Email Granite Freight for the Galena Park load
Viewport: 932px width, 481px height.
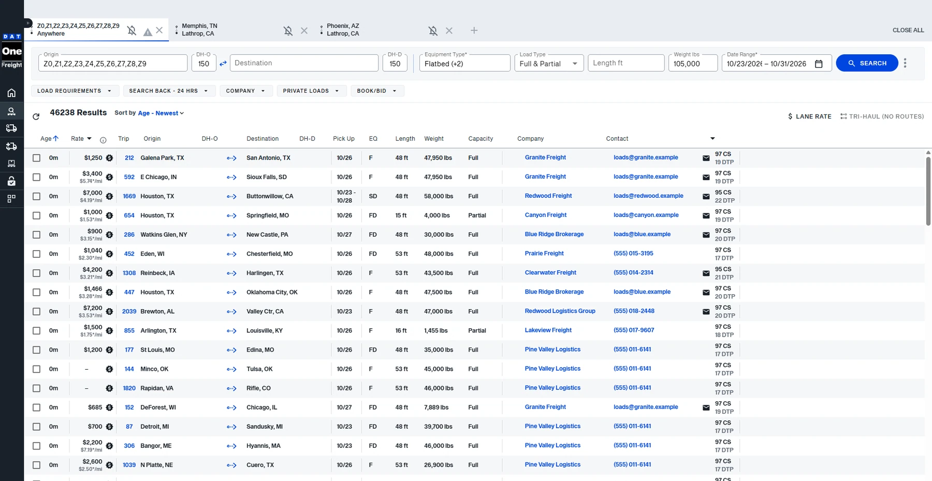point(706,158)
